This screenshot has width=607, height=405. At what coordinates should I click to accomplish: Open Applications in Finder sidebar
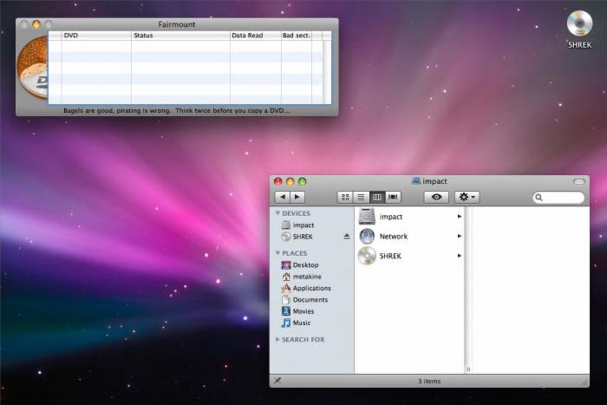[x=306, y=288]
